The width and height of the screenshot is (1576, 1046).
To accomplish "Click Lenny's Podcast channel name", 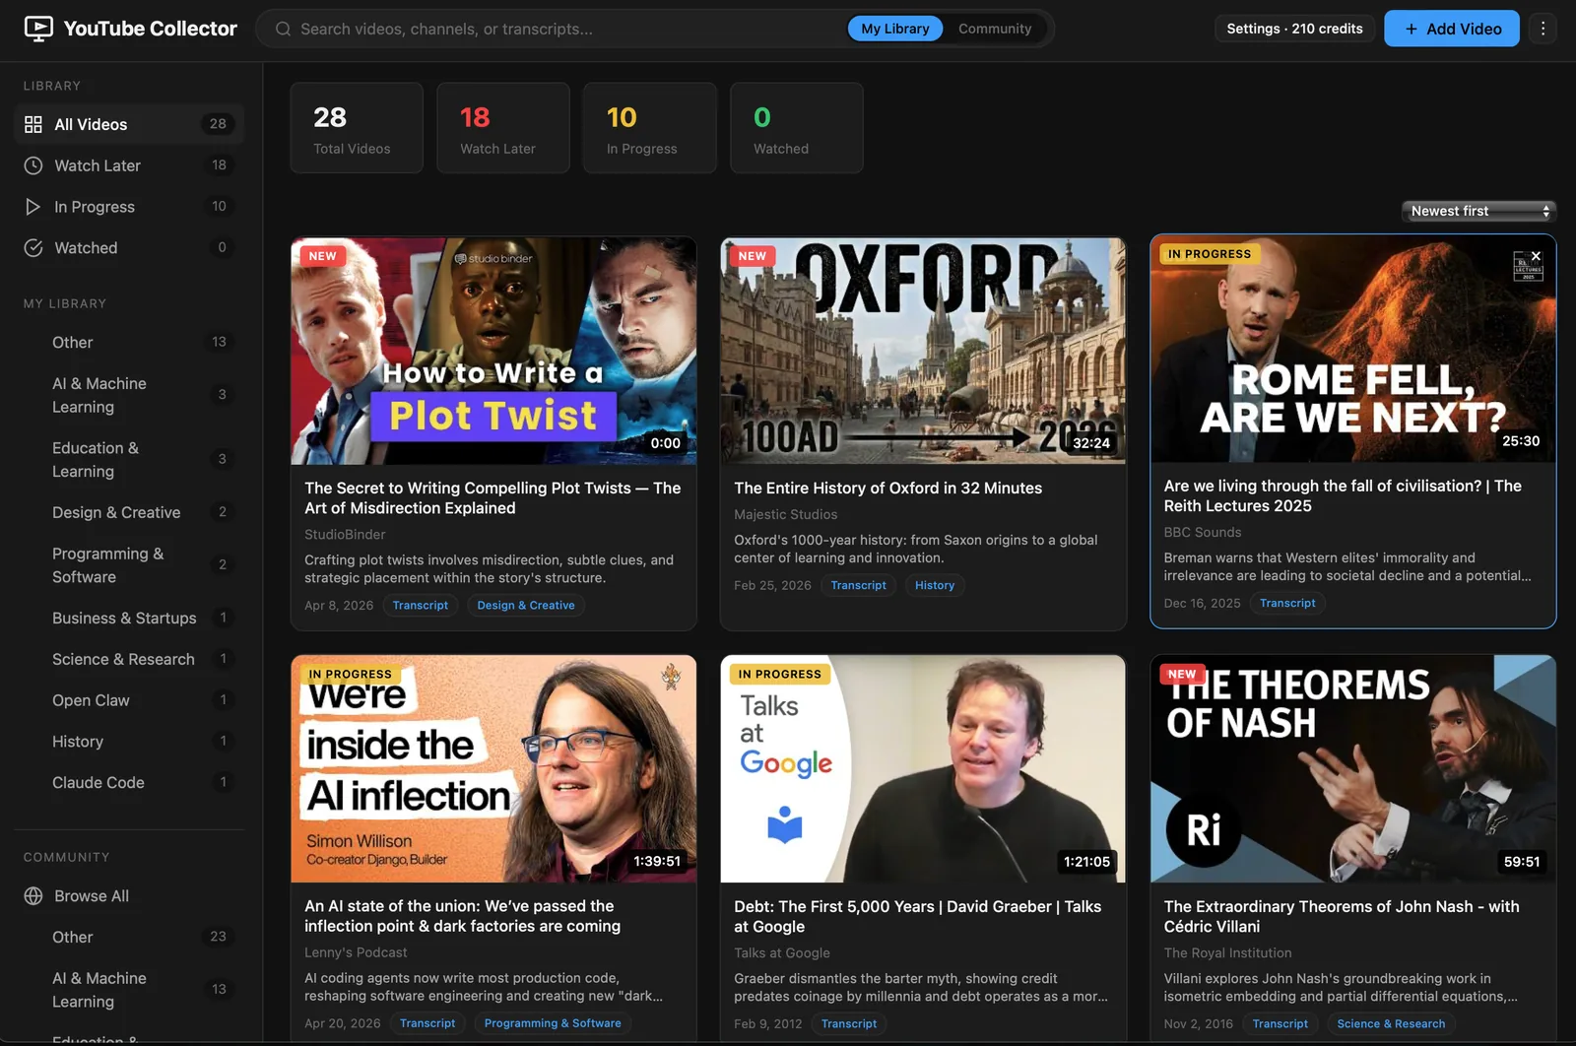I will coord(356,952).
